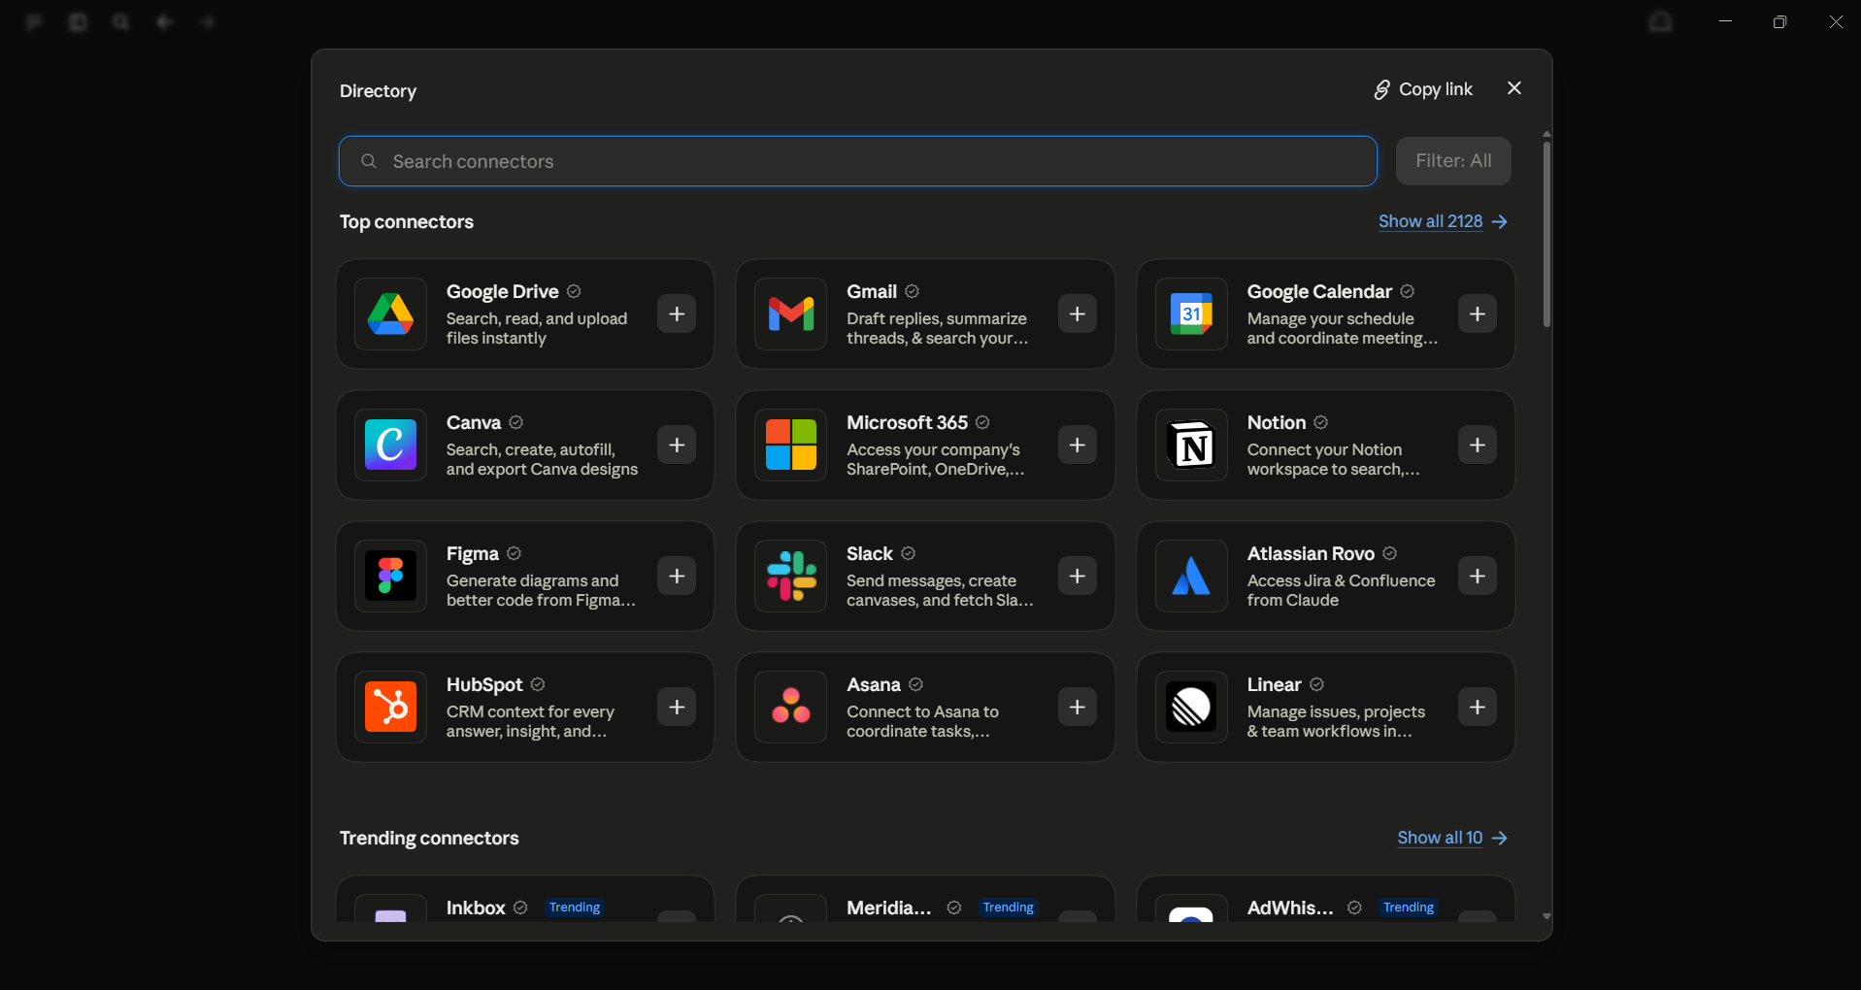
Task: Click the ghost icon in the title bar
Action: 1661,21
